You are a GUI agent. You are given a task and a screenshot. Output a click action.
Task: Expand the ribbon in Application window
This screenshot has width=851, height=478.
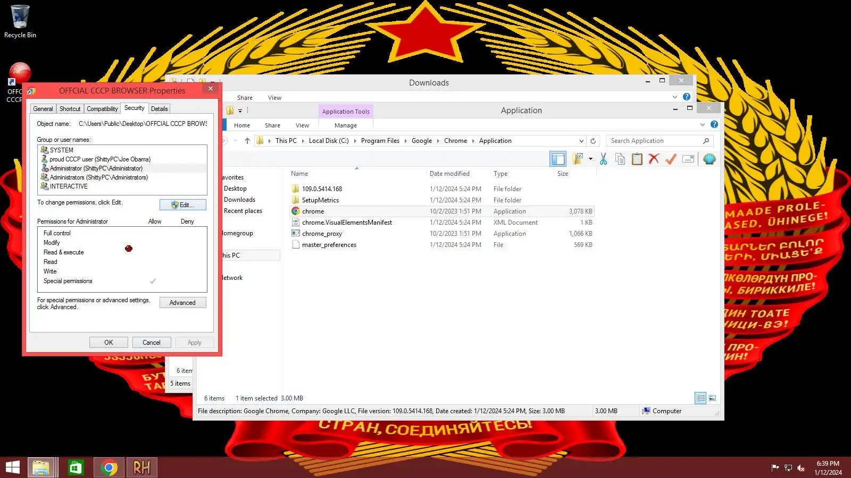703,124
